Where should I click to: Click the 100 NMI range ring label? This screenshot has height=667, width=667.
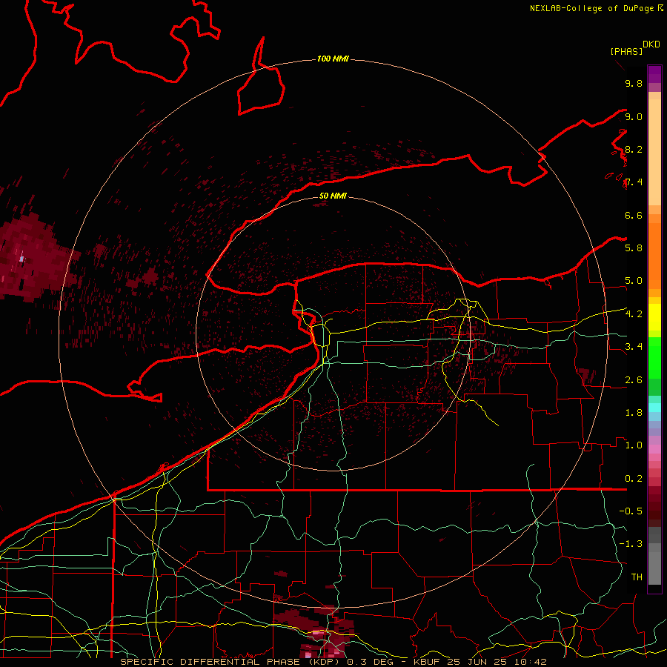pyautogui.click(x=333, y=59)
